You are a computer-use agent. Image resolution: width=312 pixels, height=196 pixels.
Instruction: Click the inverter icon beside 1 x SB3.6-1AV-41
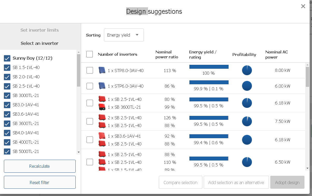click(102, 136)
